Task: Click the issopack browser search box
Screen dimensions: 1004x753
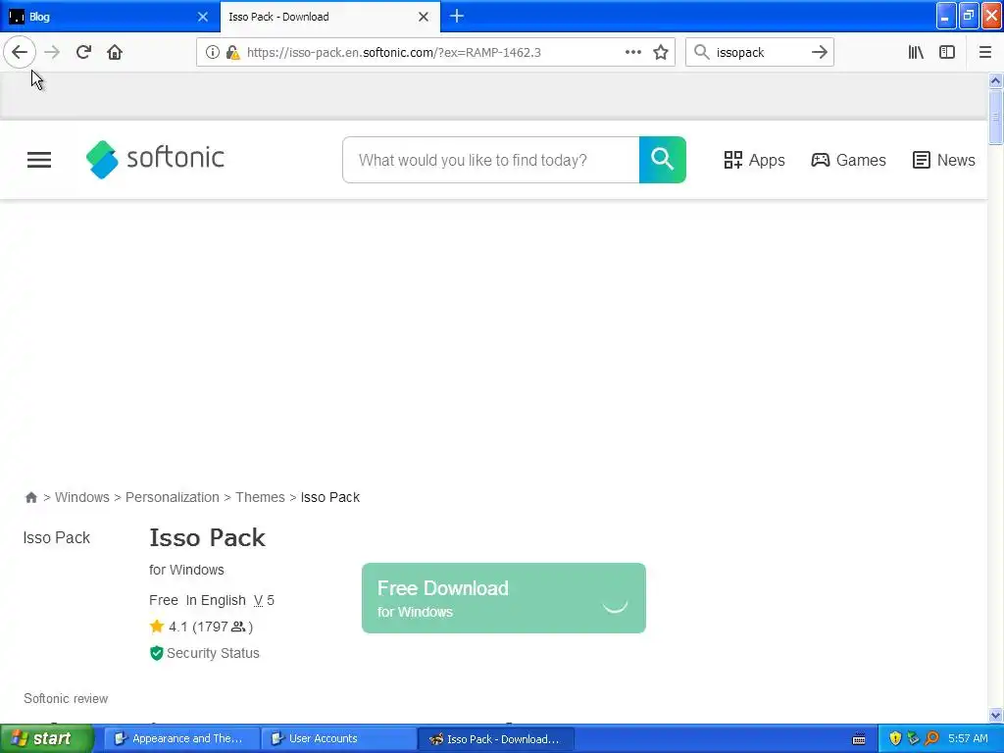Action: tap(759, 53)
